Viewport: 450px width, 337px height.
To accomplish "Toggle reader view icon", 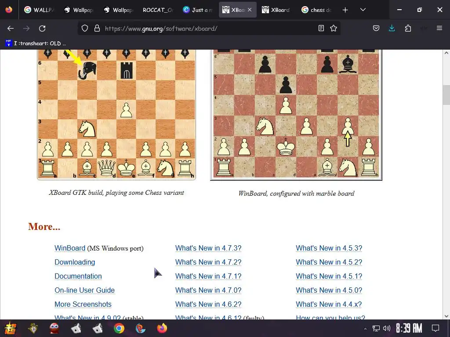I will pos(321,29).
